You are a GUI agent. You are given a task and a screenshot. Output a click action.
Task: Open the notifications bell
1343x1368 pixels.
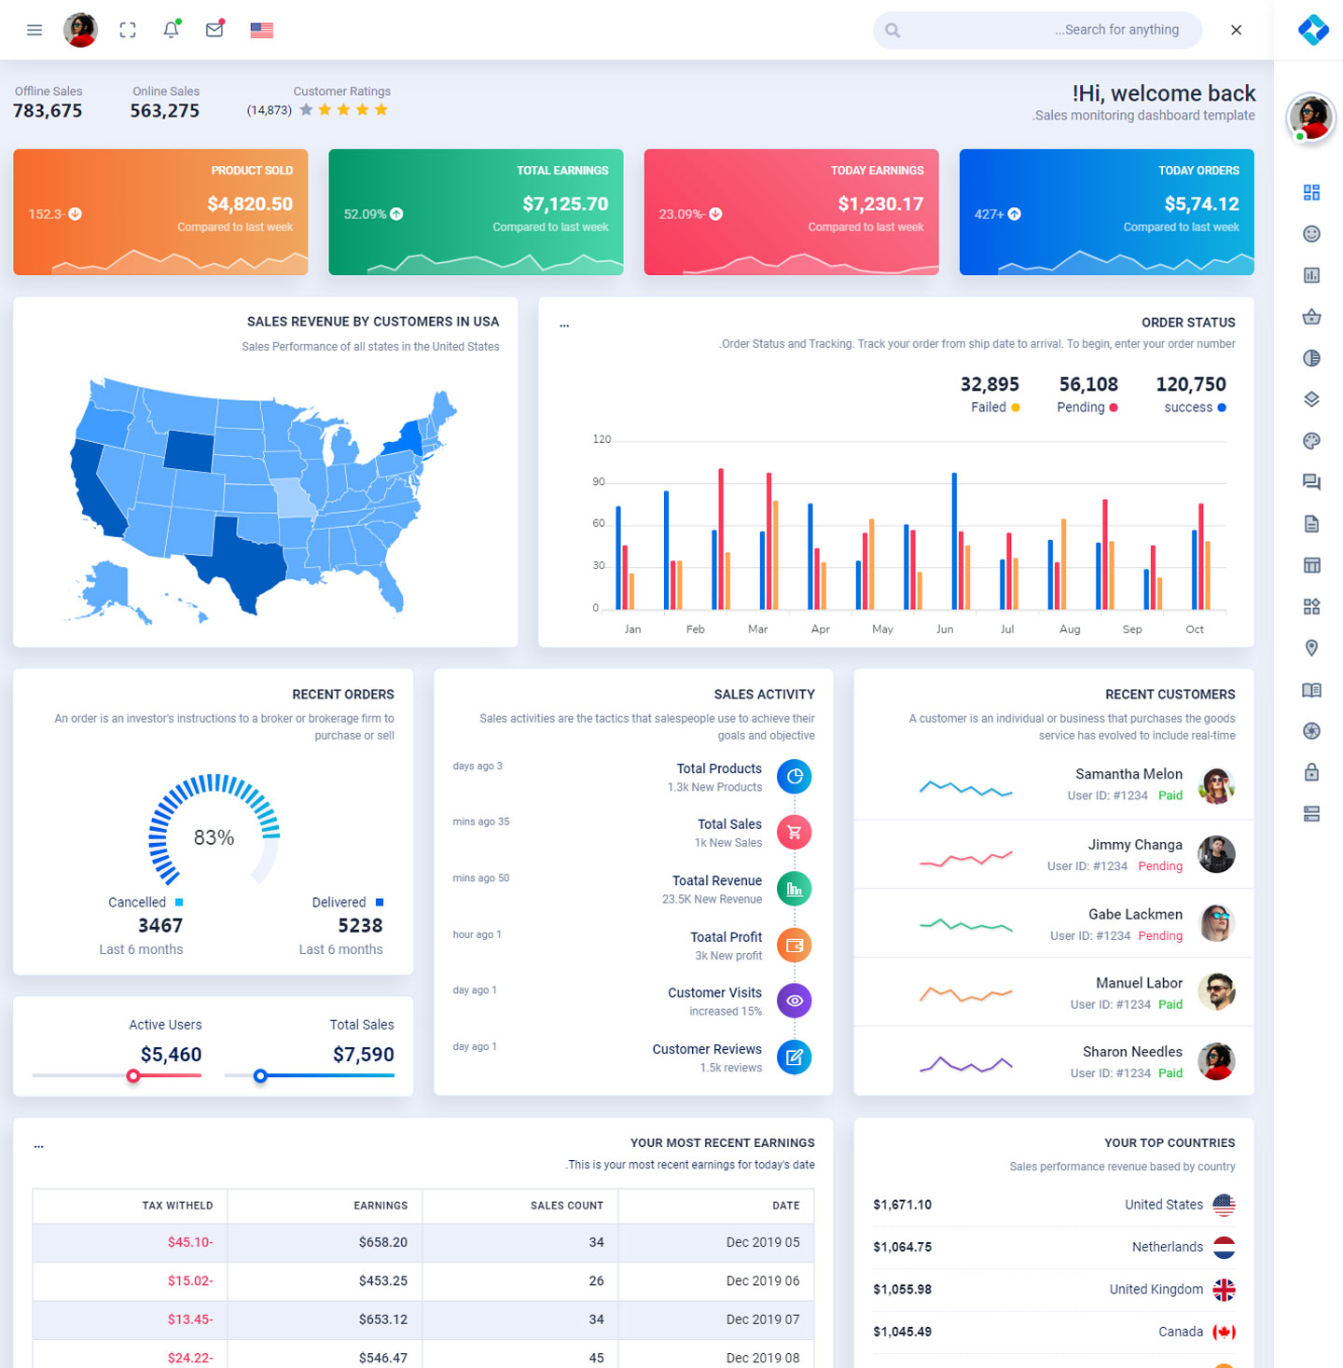click(171, 30)
